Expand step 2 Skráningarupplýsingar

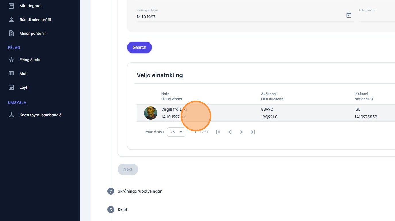(140, 191)
